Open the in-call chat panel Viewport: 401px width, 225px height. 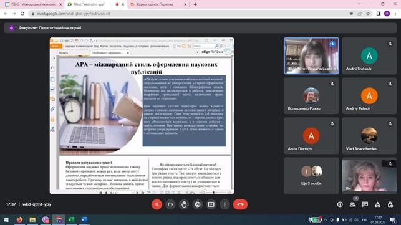(x=365, y=204)
